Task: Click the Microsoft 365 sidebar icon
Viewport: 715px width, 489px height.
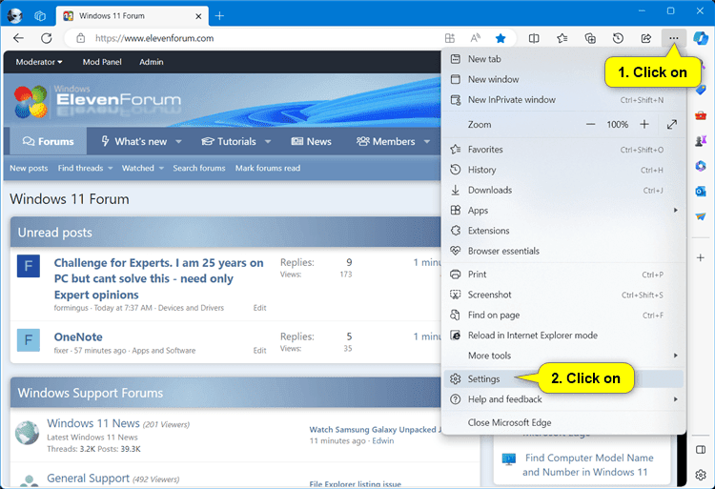Action: (701, 166)
